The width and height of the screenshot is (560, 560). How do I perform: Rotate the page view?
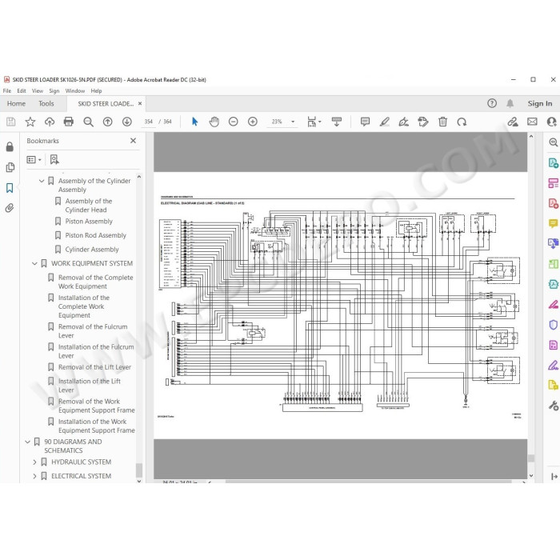(x=462, y=122)
